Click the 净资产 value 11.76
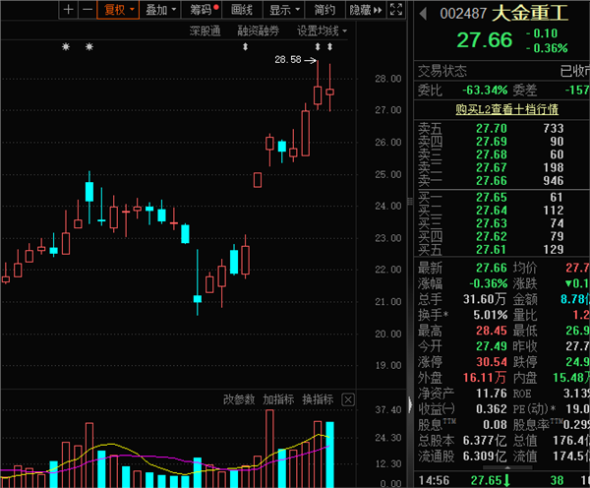 [492, 394]
